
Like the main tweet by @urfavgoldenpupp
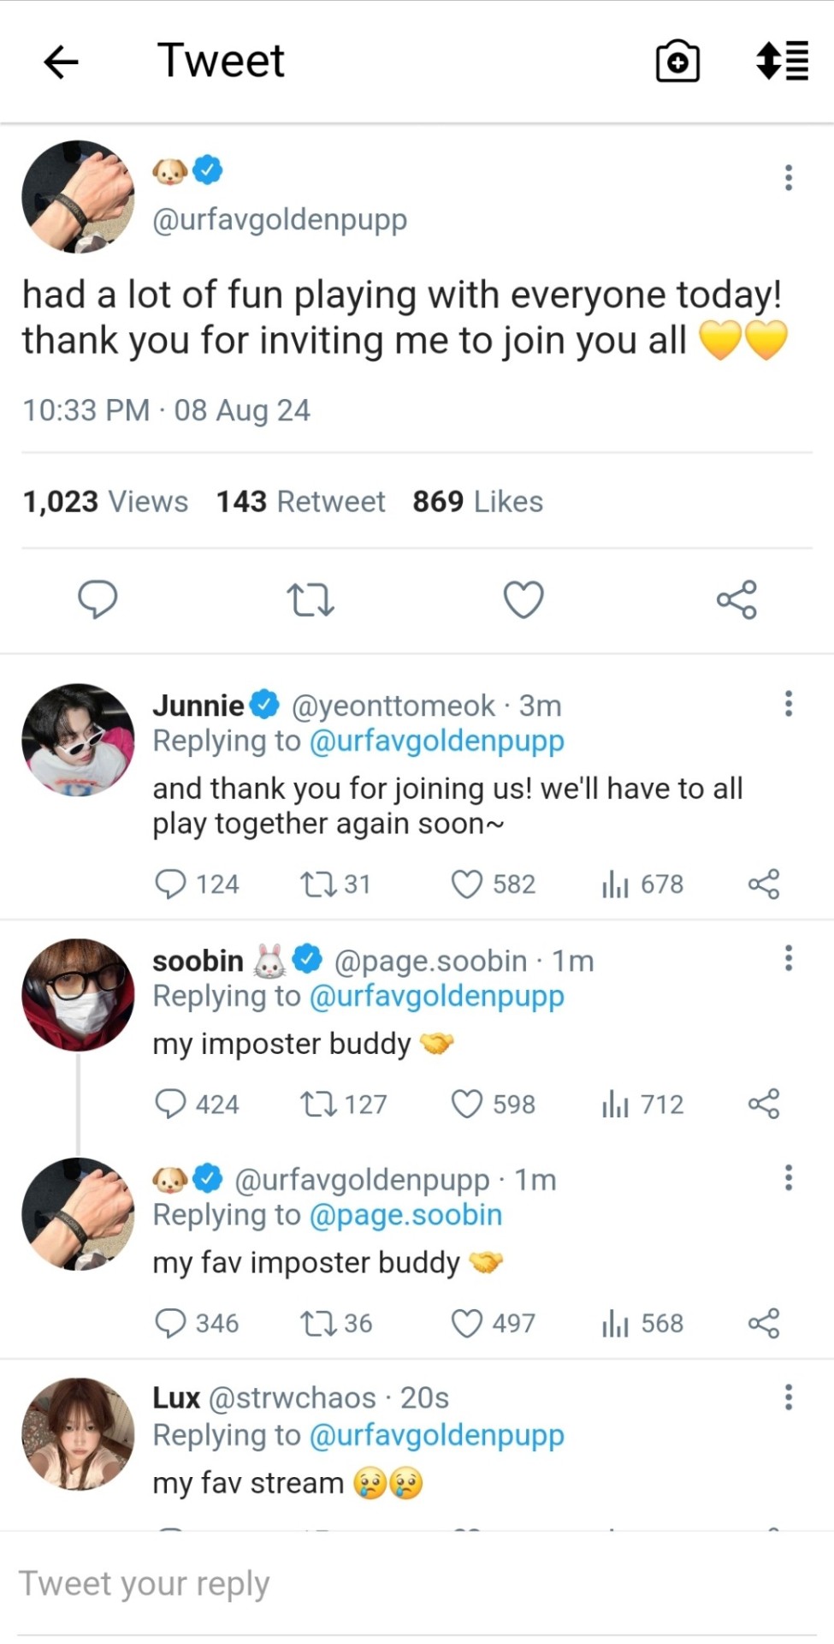tap(523, 599)
